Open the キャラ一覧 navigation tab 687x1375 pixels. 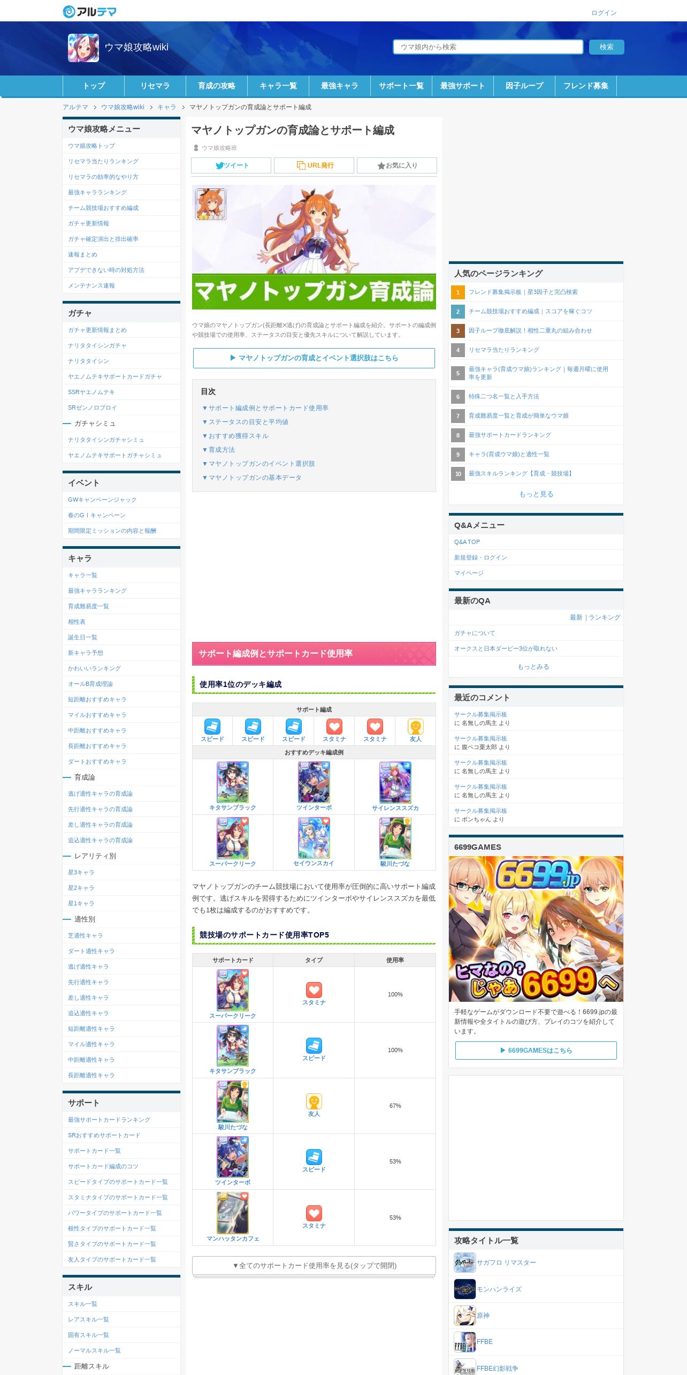coord(278,86)
